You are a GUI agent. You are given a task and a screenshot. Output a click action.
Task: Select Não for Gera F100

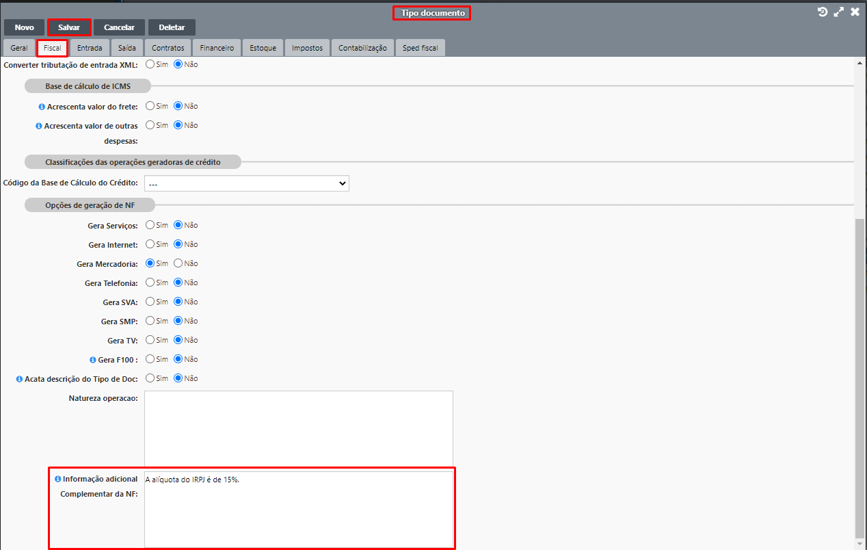click(178, 359)
